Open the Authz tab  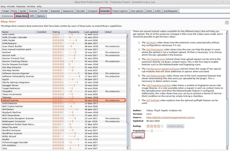click(x=158, y=11)
